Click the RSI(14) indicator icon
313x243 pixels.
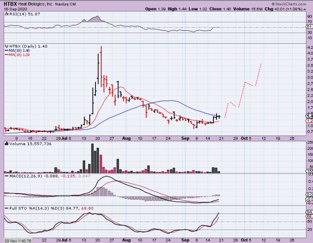(x=6, y=14)
